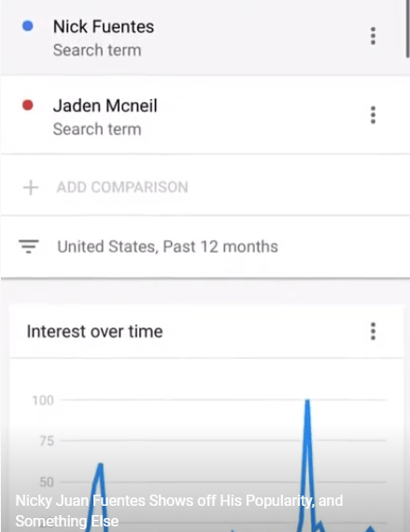Screen dimensions: 410x532
Task: Click the tallest blue peak at 100
Action: point(307,402)
